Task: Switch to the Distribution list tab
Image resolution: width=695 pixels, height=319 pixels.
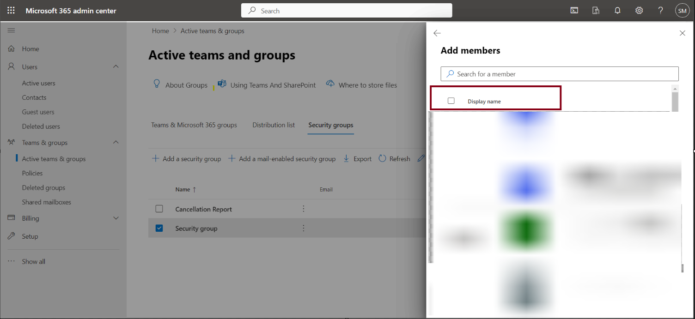Action: point(274,125)
